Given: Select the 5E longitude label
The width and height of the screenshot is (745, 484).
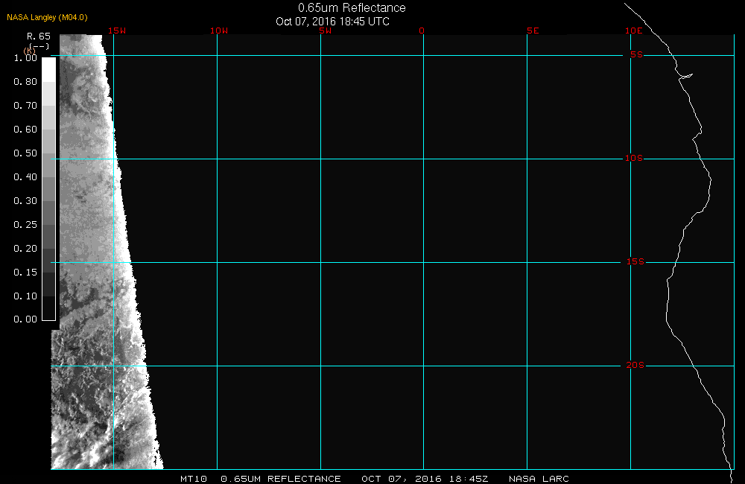Looking at the screenshot, I should click(x=532, y=31).
